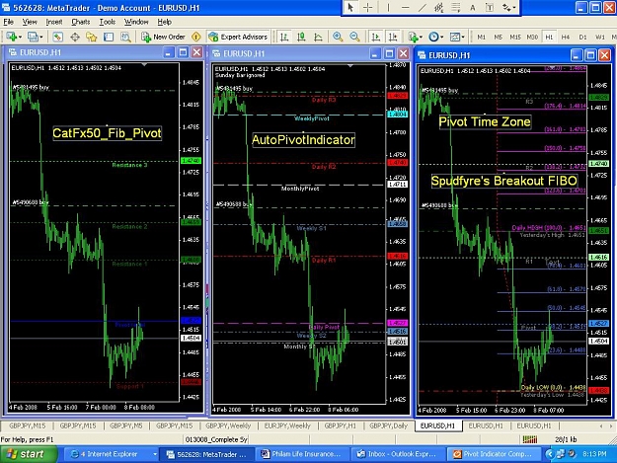The height and width of the screenshot is (463, 617).
Task: Select the Fibonacci Retracement tool
Action: click(456, 7)
